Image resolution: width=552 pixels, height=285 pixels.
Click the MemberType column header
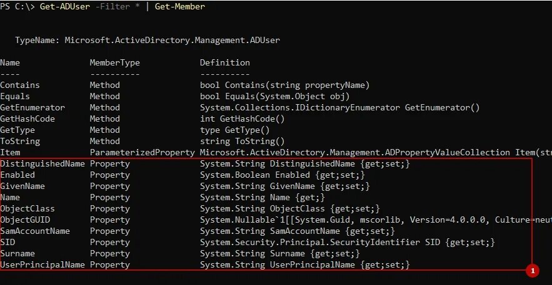115,63
